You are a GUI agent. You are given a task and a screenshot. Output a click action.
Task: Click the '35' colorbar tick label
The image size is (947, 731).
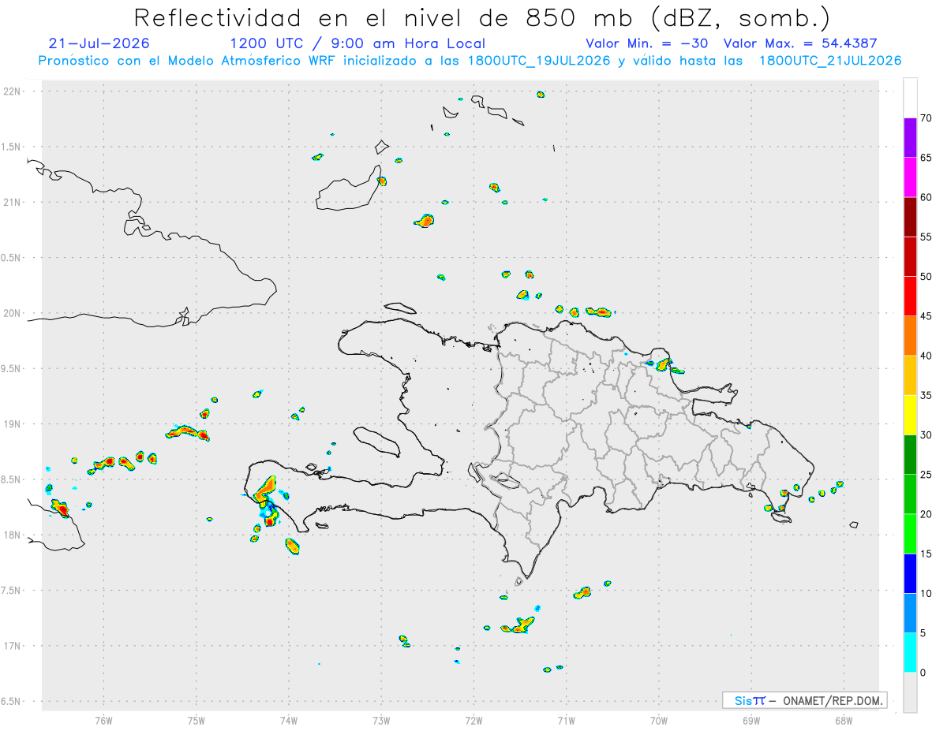click(x=926, y=395)
